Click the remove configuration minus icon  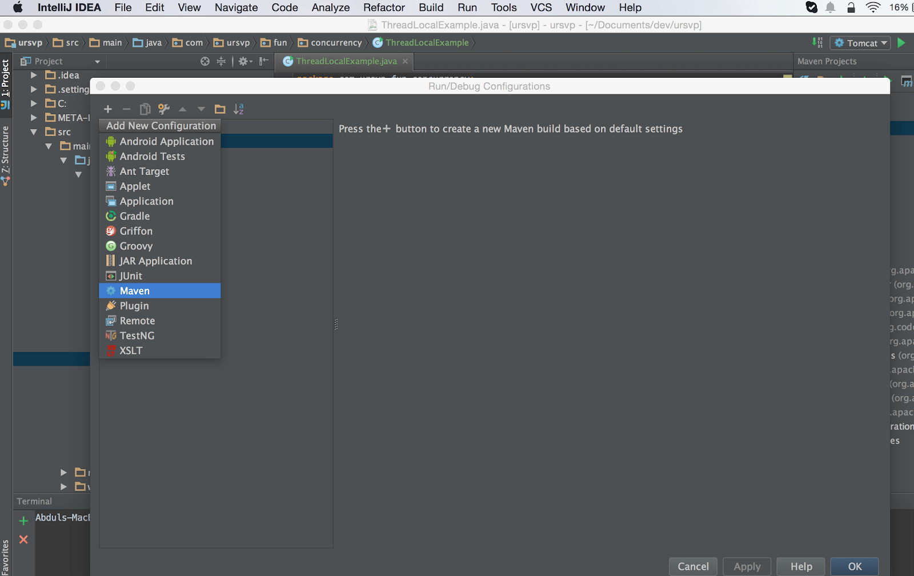[x=127, y=109]
